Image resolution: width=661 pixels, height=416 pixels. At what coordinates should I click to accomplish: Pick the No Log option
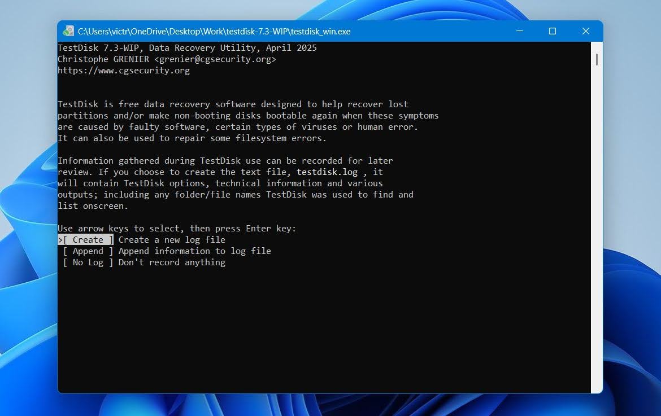click(x=88, y=262)
